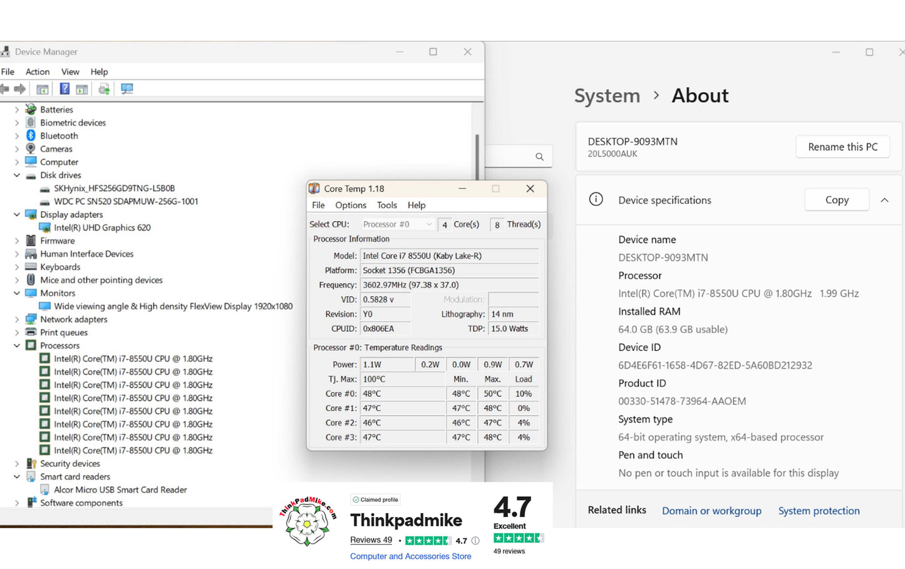Click the Update driver toolbar icon
The image size is (905, 569).
pos(104,89)
